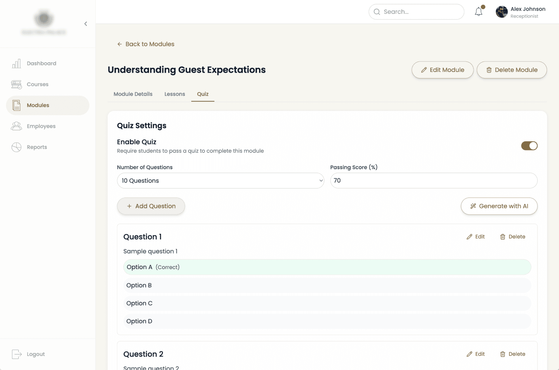The image size is (559, 370).
Task: Click the 'Sample question 1' text
Action: point(151,251)
